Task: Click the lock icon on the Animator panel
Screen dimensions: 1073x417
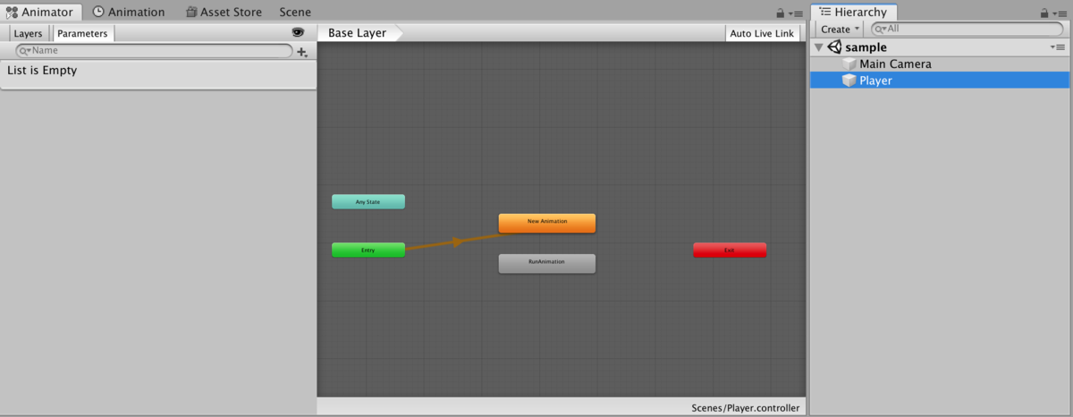Action: click(781, 13)
